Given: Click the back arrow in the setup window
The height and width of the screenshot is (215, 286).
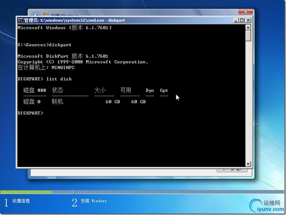Looking at the screenshot, I should point(36,14).
